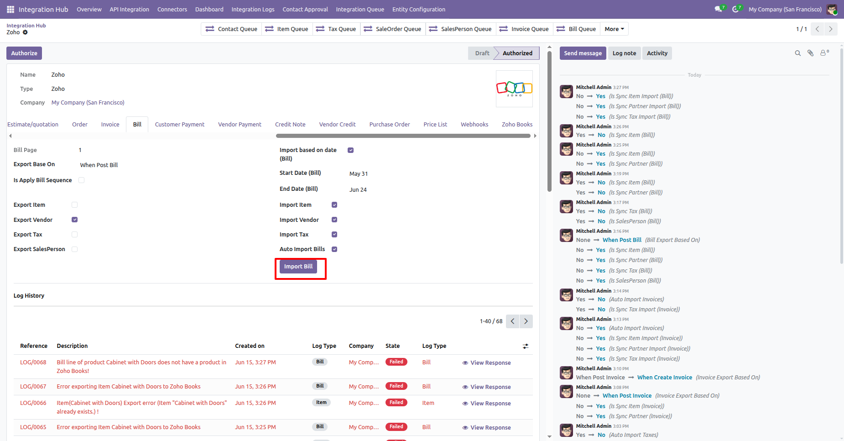Expand the More dropdown menu
The width and height of the screenshot is (844, 441).
[614, 29]
